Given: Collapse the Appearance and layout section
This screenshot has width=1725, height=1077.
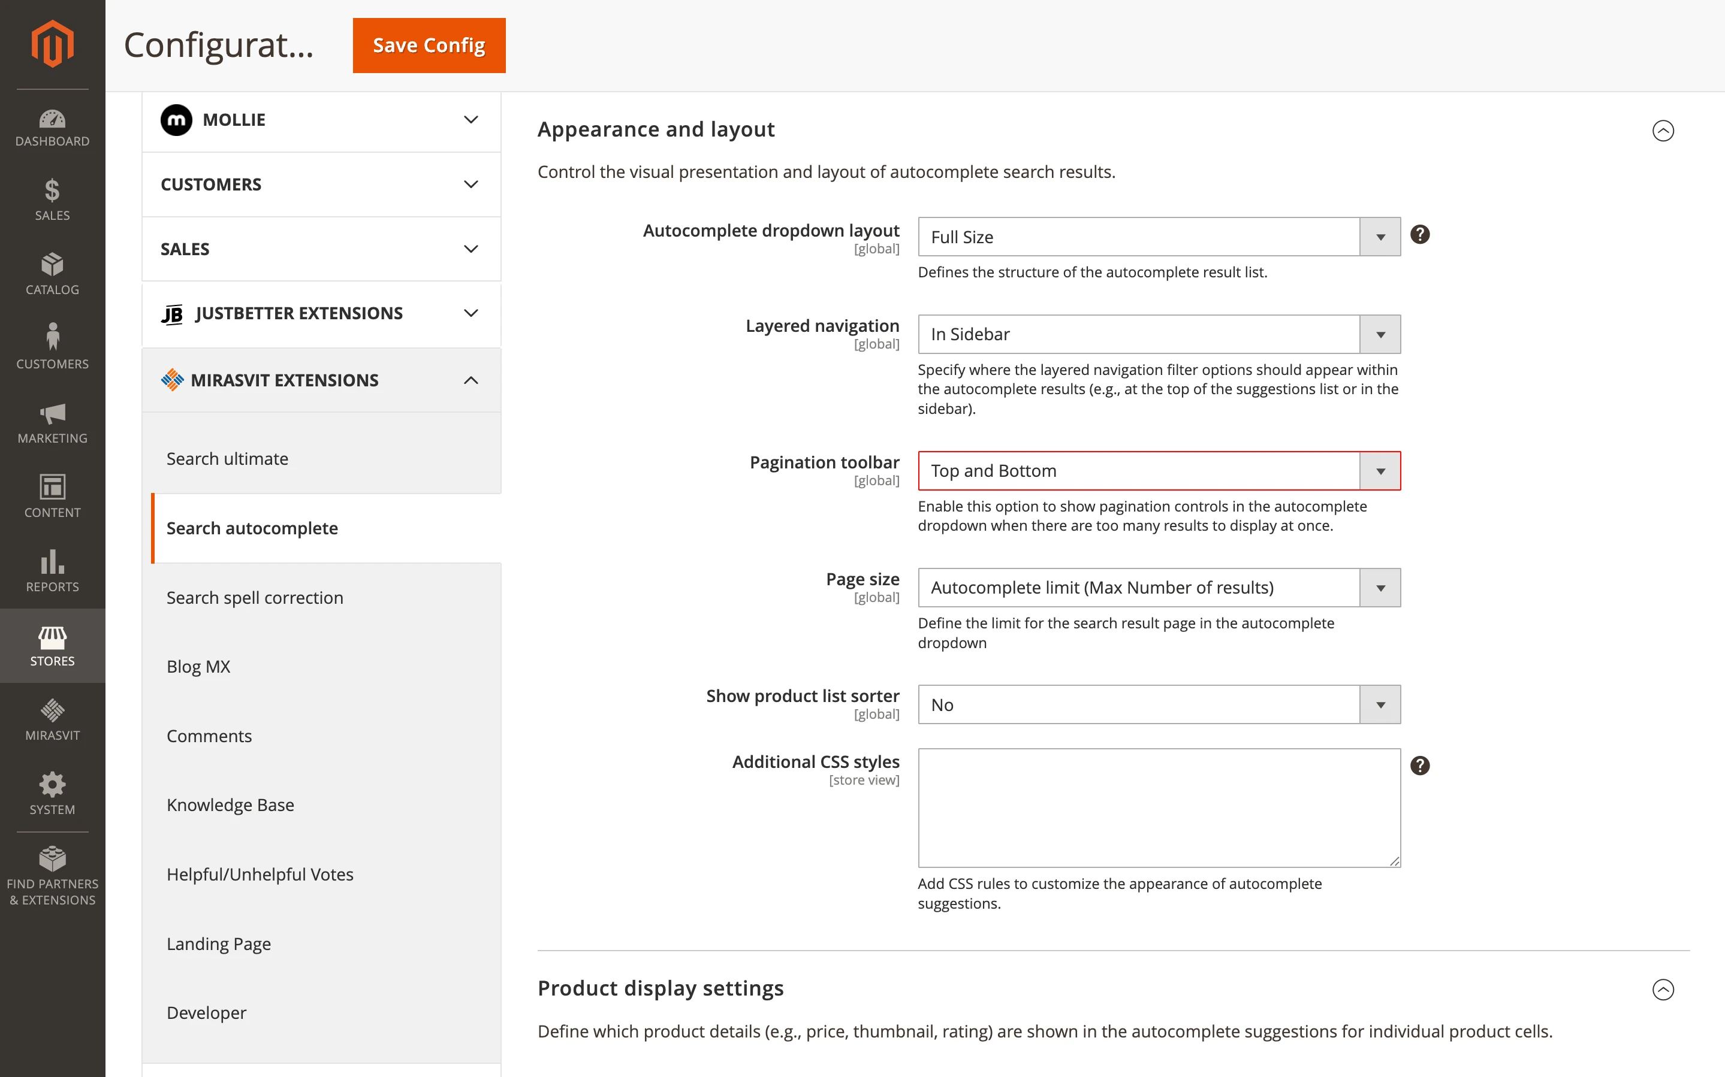Looking at the screenshot, I should pyautogui.click(x=1663, y=131).
